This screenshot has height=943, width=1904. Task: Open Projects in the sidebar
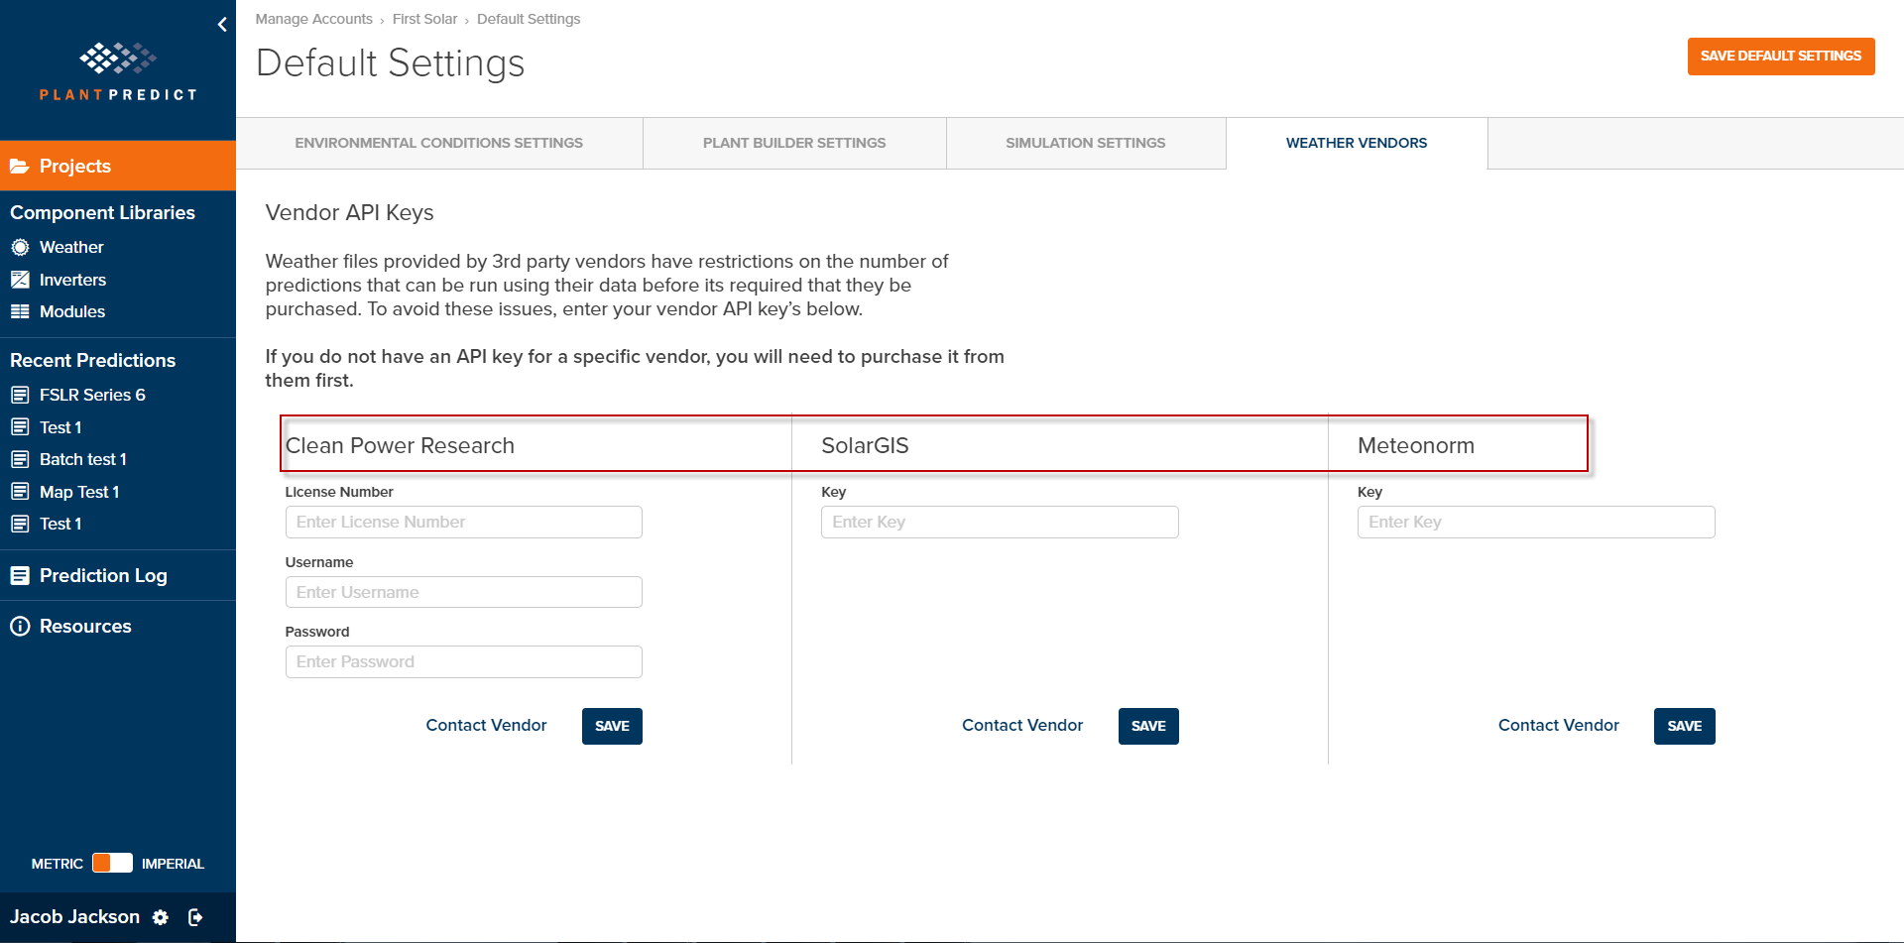click(x=118, y=166)
